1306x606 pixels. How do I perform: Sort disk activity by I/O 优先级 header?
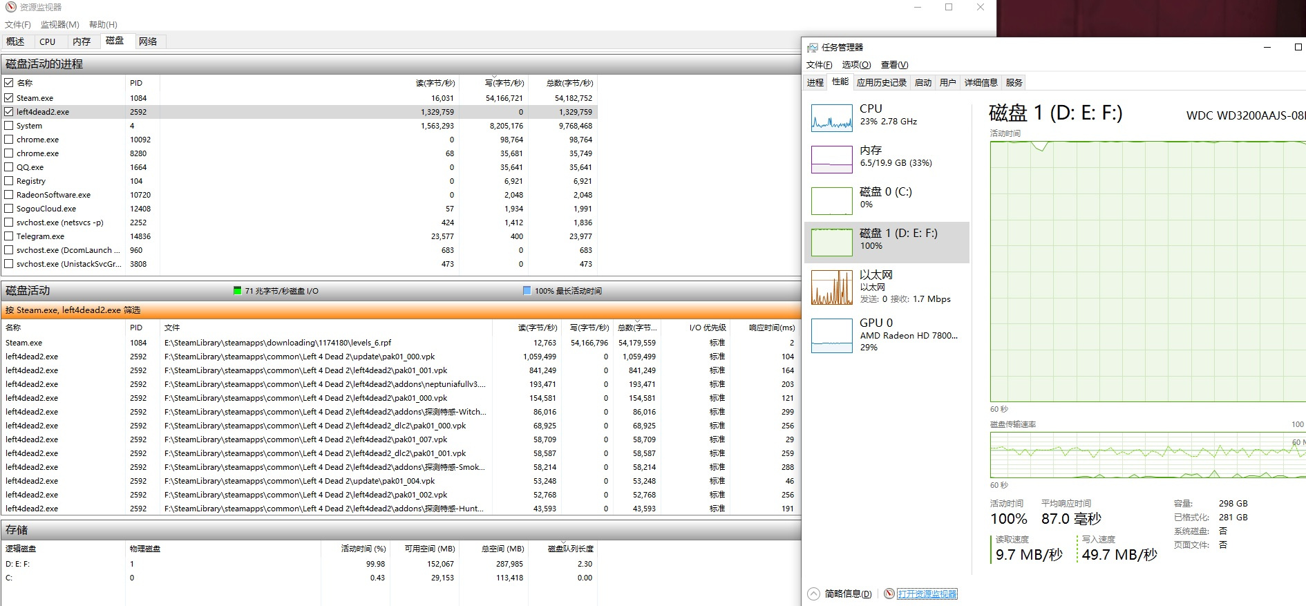[x=707, y=328]
